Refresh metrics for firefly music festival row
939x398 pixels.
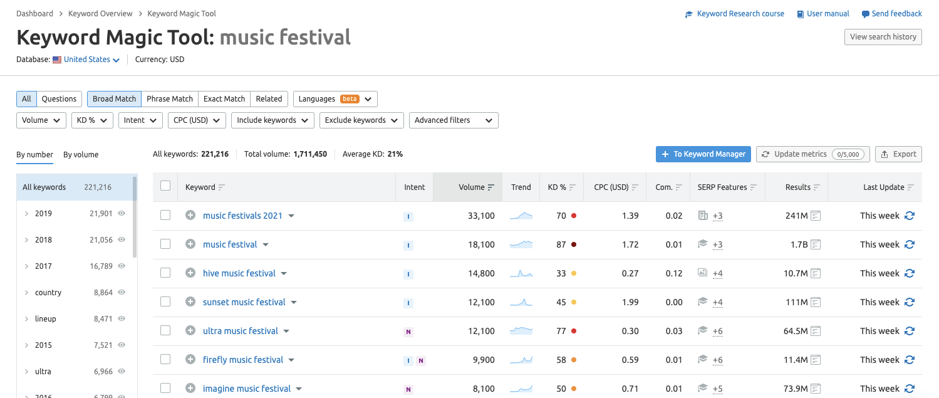910,360
